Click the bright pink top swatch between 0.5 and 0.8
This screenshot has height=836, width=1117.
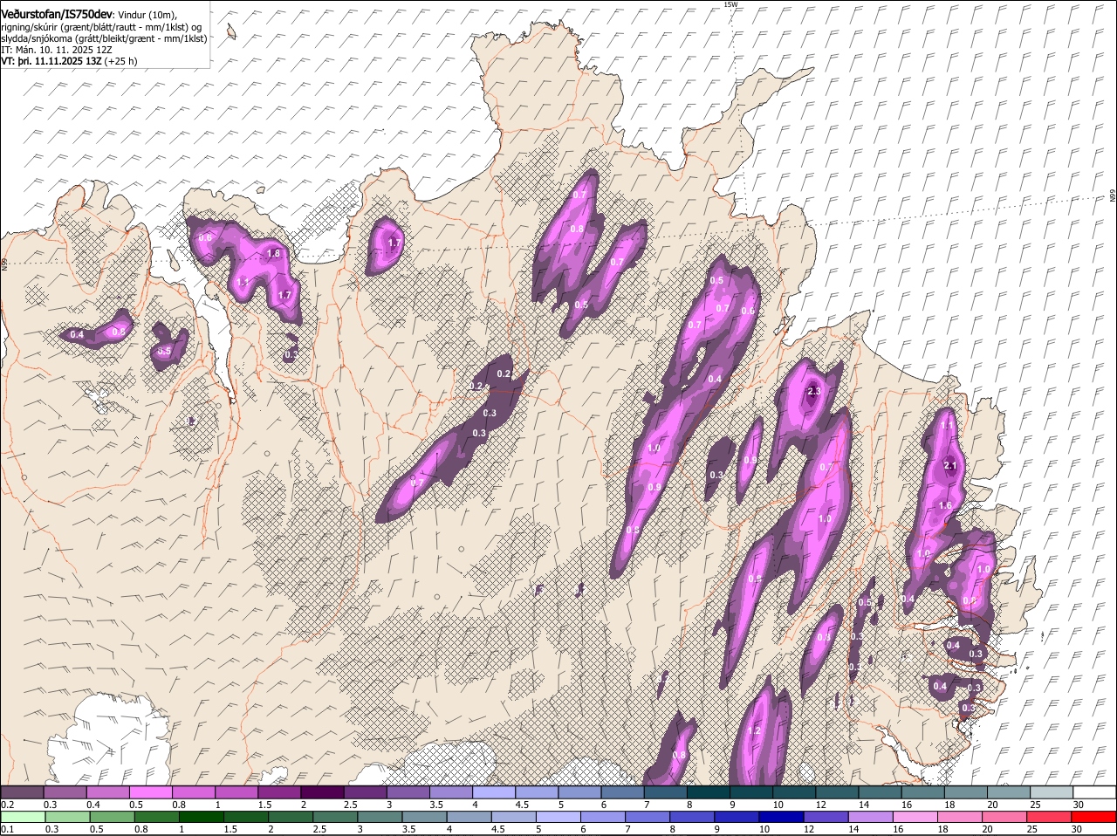151,791
